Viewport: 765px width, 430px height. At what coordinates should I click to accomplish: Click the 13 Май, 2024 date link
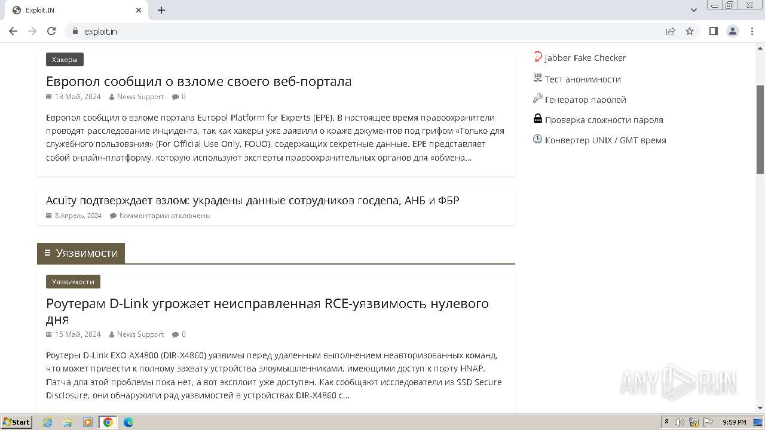point(78,97)
